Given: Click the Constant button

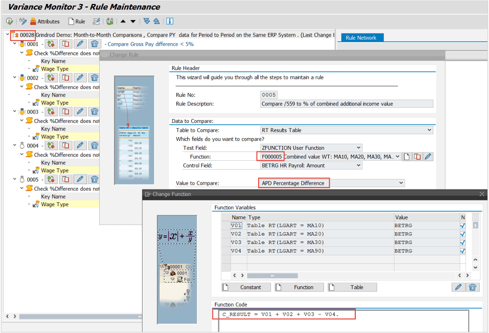Looking at the screenshot, I should 247,287.
